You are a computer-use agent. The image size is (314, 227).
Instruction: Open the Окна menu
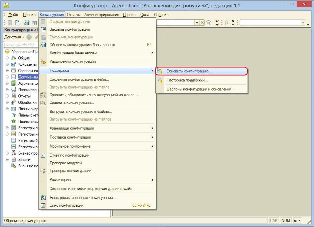pos(145,15)
